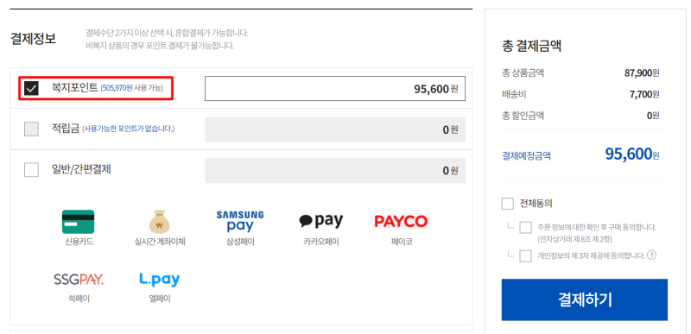This screenshot has height=334, width=691.
Task: Click the 일반/간편결제 amount field
Action: (335, 170)
